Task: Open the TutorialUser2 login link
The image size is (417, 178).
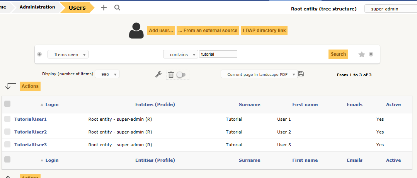Action: 31,132
